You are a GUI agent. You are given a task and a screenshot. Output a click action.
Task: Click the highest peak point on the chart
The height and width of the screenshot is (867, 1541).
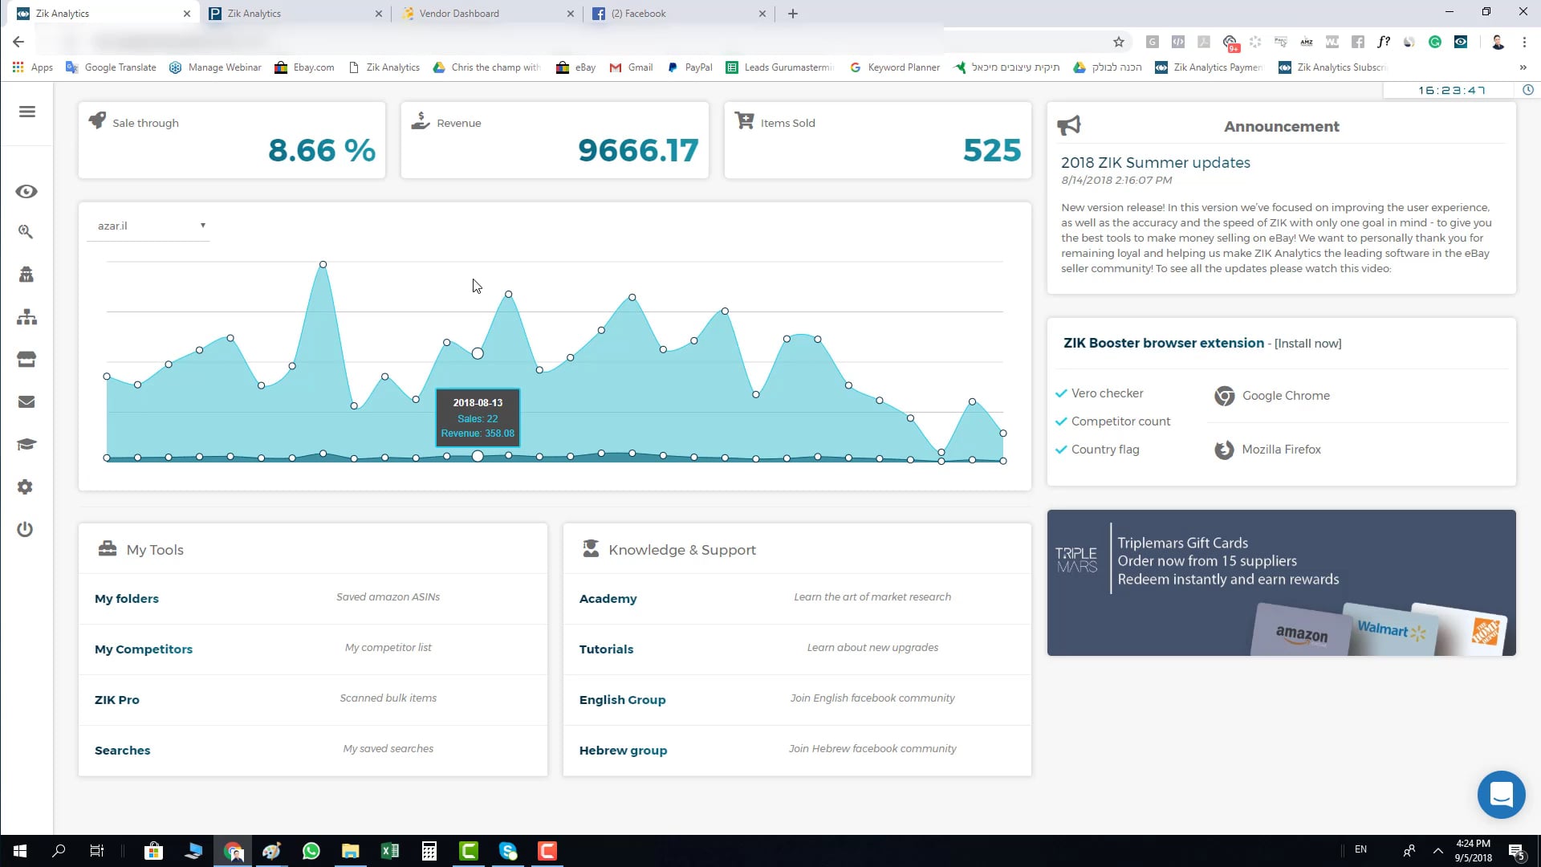click(323, 264)
